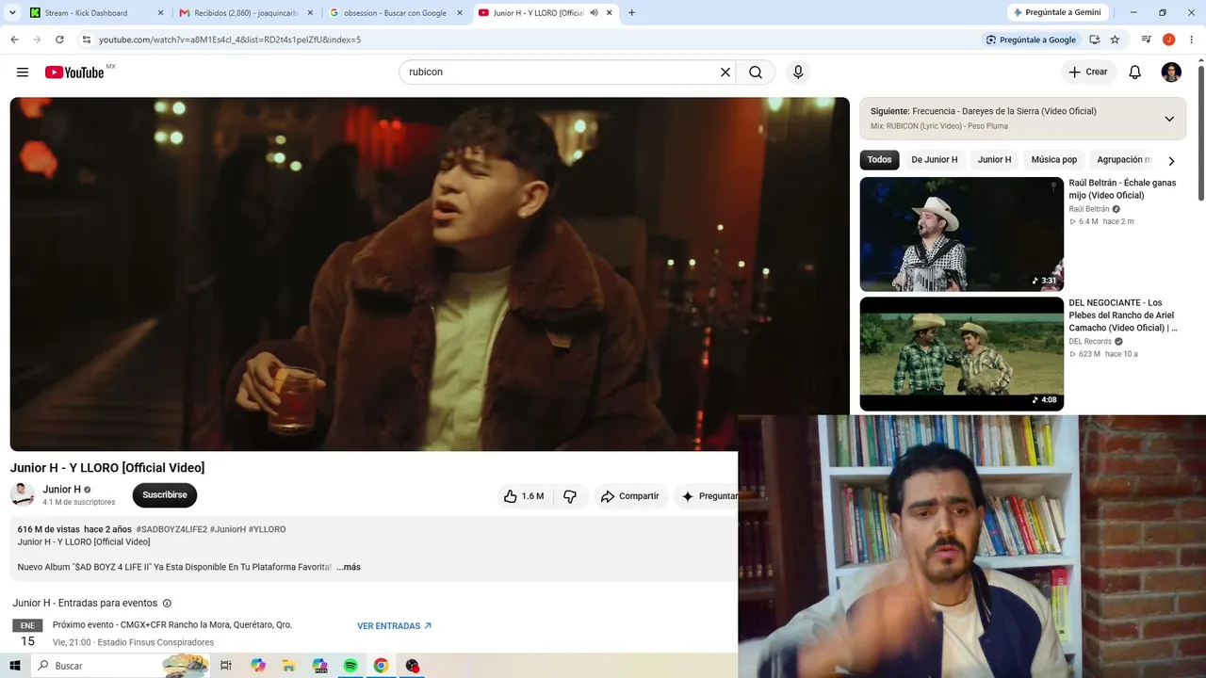1206x678 pixels.
Task: Click the browser address bar URL
Action: coord(230,40)
